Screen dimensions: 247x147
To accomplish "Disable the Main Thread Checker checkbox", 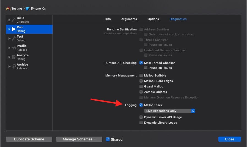I will [x=141, y=63].
